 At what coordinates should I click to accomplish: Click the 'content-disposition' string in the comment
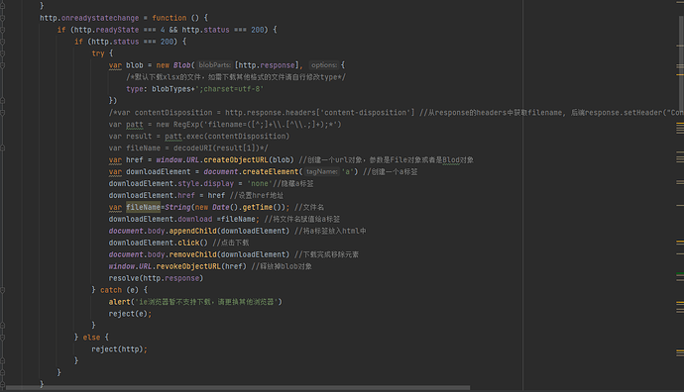point(366,113)
